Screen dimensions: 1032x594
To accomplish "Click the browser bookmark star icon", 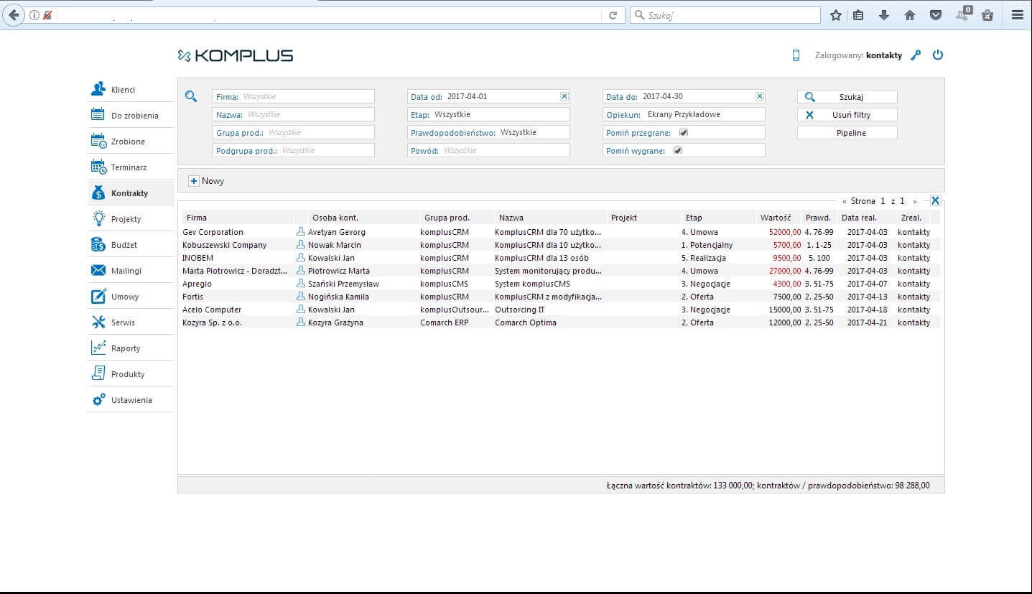I will click(x=836, y=15).
